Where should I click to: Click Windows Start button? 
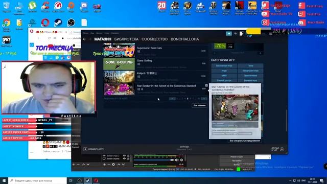click(x=4, y=180)
